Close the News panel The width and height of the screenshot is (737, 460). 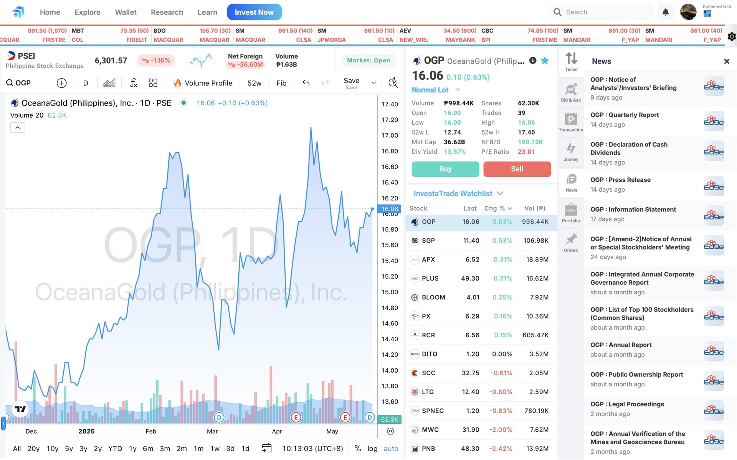pyautogui.click(x=726, y=61)
